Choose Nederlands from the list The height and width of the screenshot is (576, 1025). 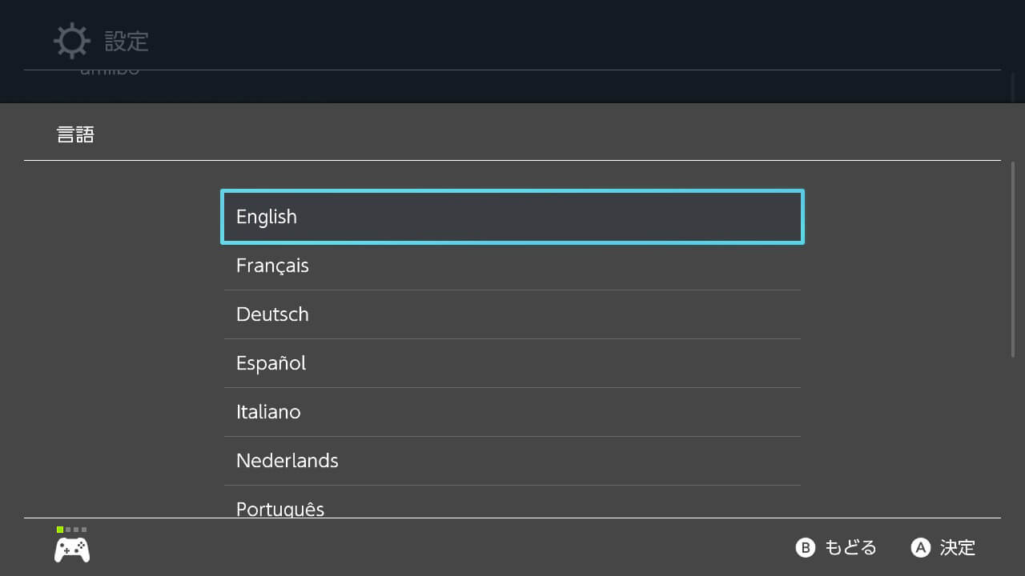click(512, 461)
